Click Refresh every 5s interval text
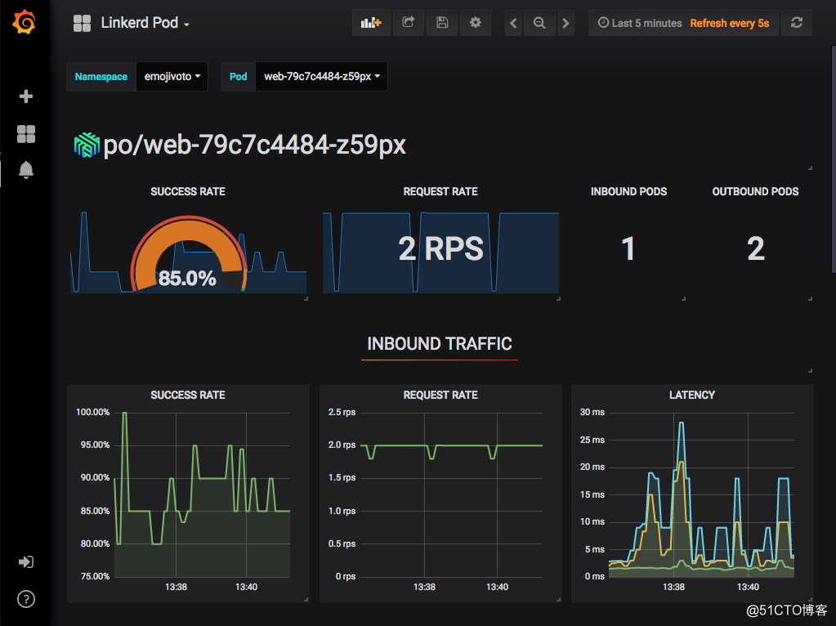 tap(730, 23)
